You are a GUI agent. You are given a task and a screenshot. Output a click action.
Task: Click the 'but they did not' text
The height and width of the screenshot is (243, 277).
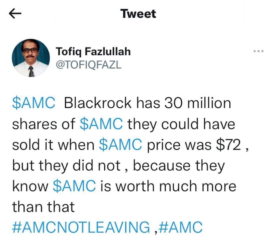click(66, 166)
